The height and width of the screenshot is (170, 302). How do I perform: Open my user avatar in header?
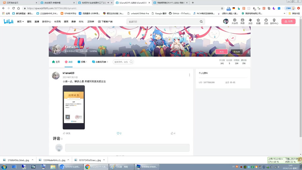(x=226, y=21)
